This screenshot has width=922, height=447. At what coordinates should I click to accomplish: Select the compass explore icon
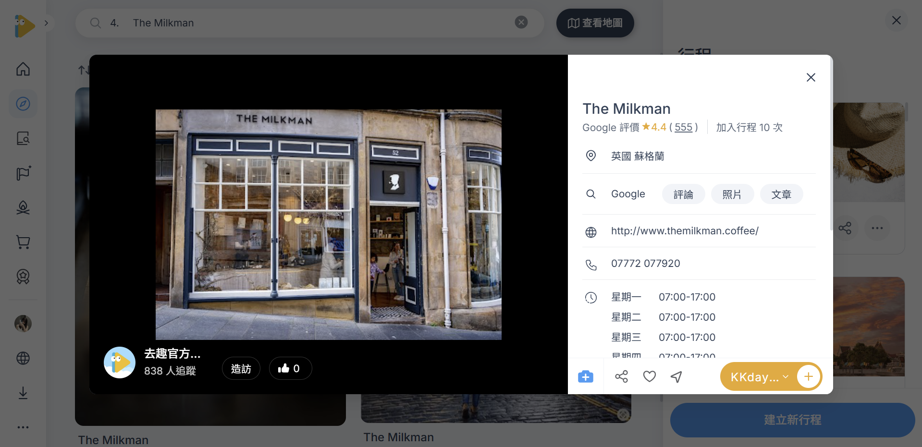coord(23,103)
